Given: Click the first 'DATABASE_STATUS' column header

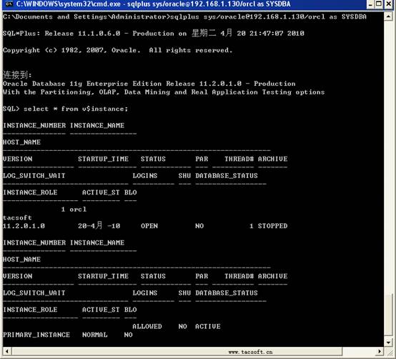Looking at the screenshot, I should 227,176.
